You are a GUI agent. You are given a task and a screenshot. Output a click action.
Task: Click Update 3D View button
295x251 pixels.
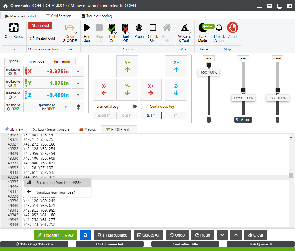point(55,235)
